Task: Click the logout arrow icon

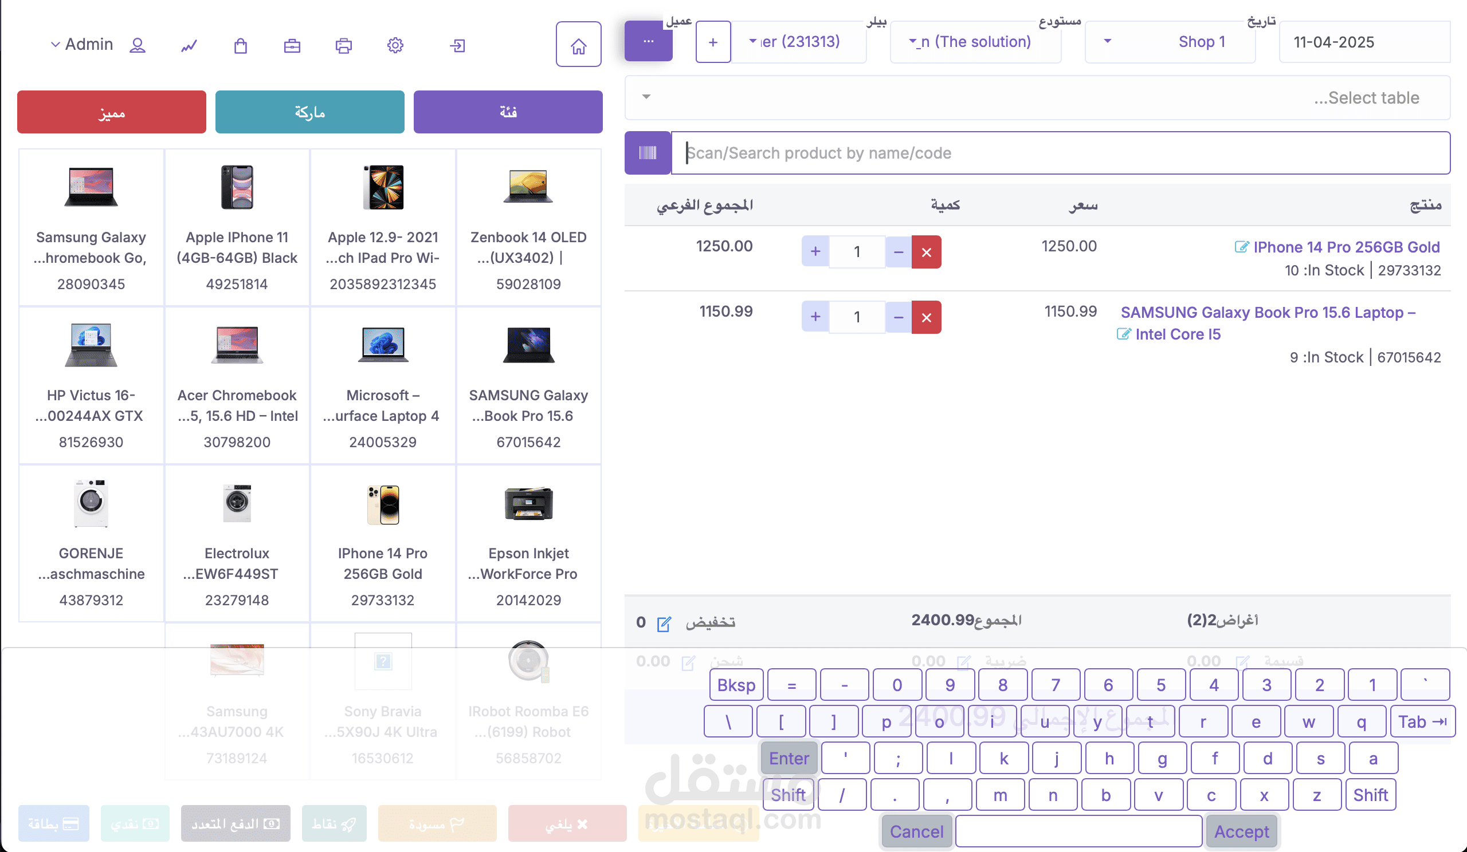Action: pyautogui.click(x=457, y=45)
